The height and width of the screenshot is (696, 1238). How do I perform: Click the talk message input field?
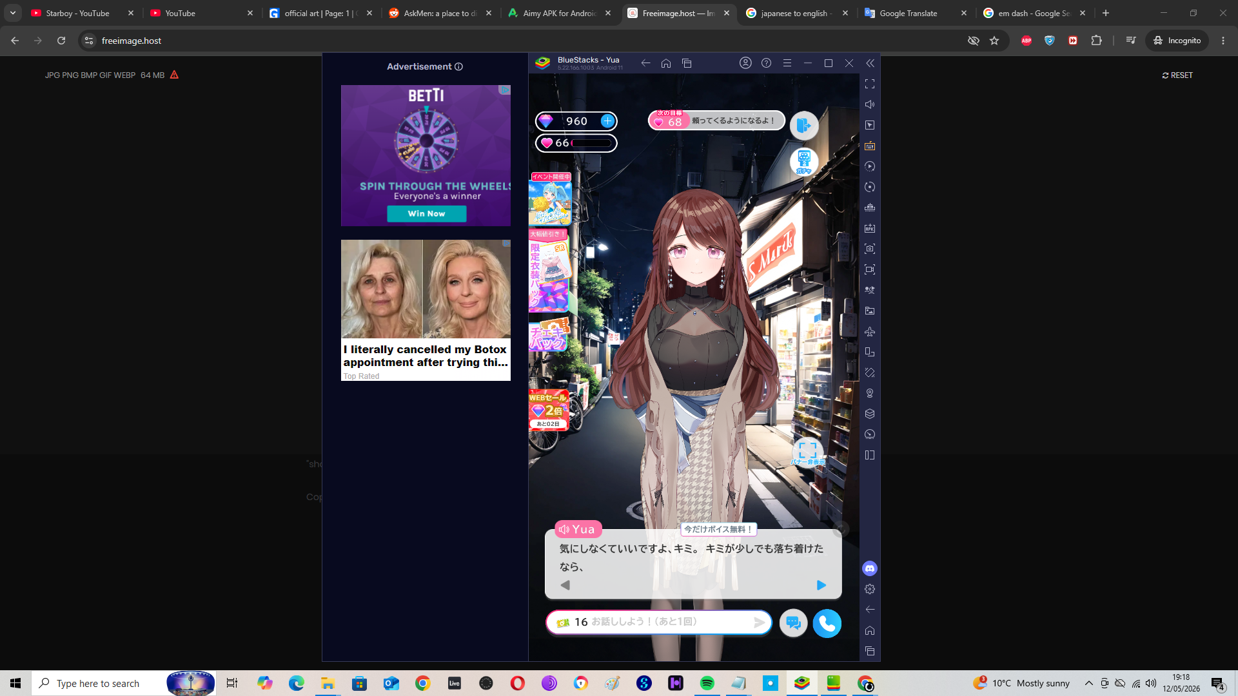[x=659, y=622]
